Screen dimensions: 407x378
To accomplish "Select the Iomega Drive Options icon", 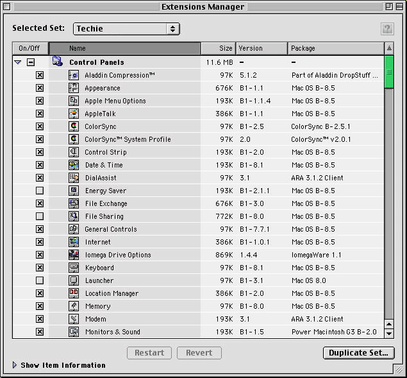I will tap(74, 255).
